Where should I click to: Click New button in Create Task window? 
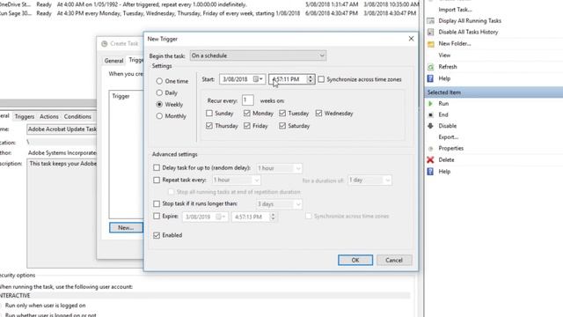[126, 227]
